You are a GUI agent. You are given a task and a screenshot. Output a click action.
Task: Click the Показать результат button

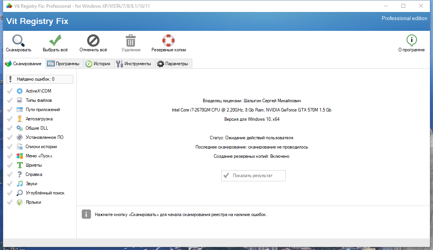[253, 176]
